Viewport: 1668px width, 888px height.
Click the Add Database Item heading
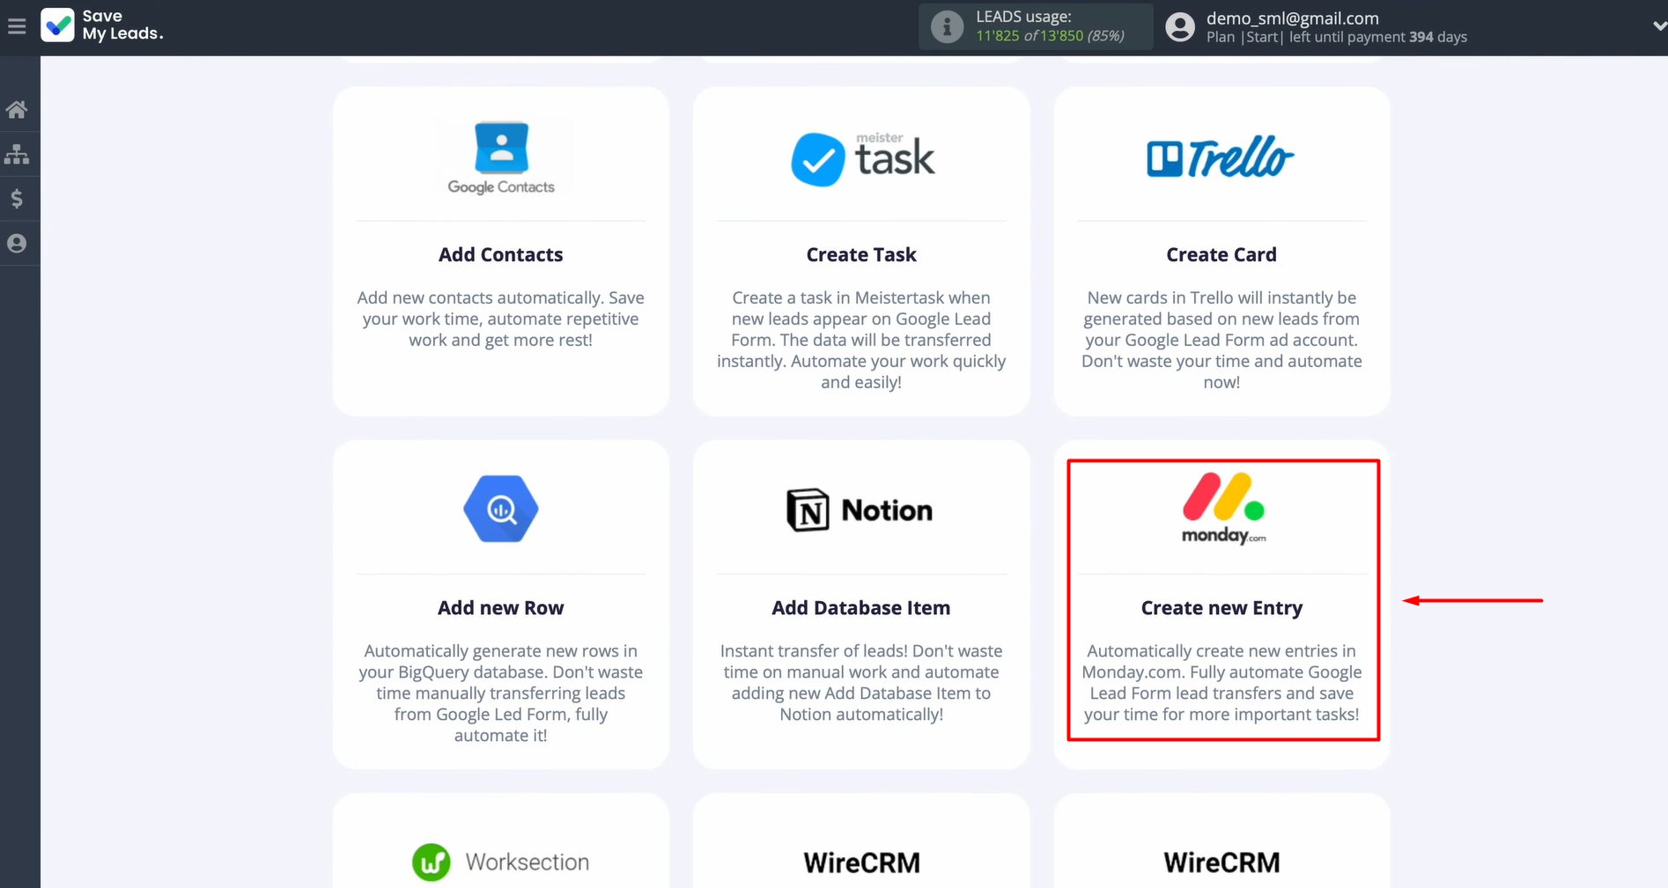[860, 608]
